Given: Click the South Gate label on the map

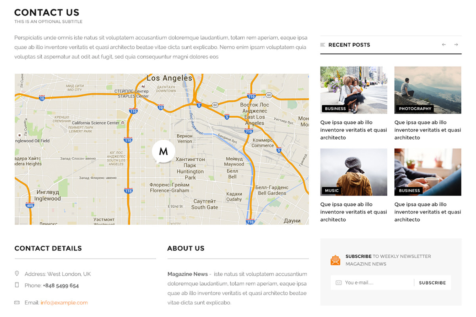Looking at the screenshot, I should (205, 207).
